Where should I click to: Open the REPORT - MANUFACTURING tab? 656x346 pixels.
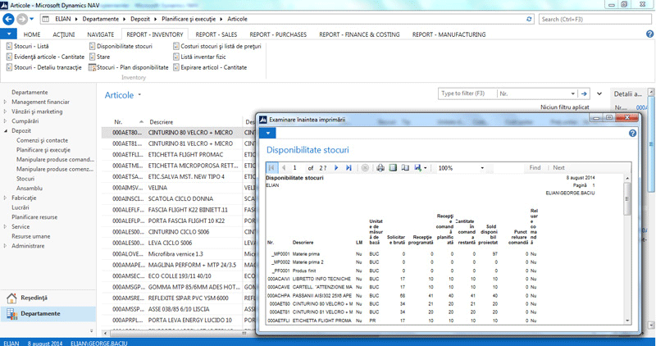tap(449, 34)
